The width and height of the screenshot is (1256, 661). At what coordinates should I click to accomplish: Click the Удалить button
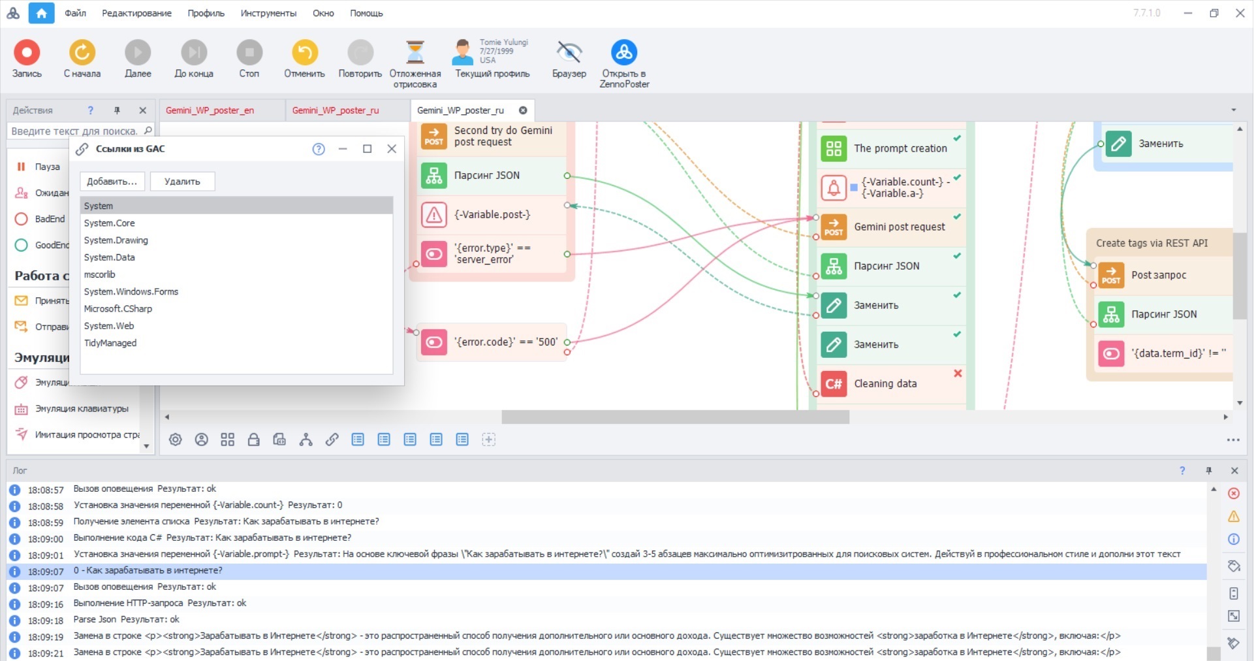tap(182, 182)
